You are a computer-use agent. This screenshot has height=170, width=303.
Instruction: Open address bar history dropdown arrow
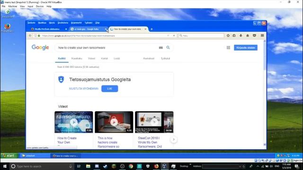click(168, 36)
